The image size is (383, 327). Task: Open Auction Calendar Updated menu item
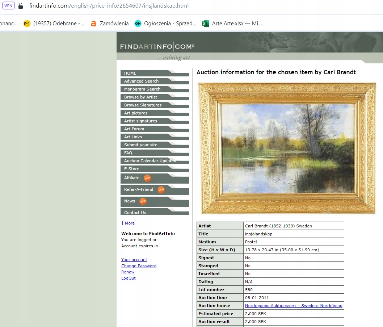(155, 161)
